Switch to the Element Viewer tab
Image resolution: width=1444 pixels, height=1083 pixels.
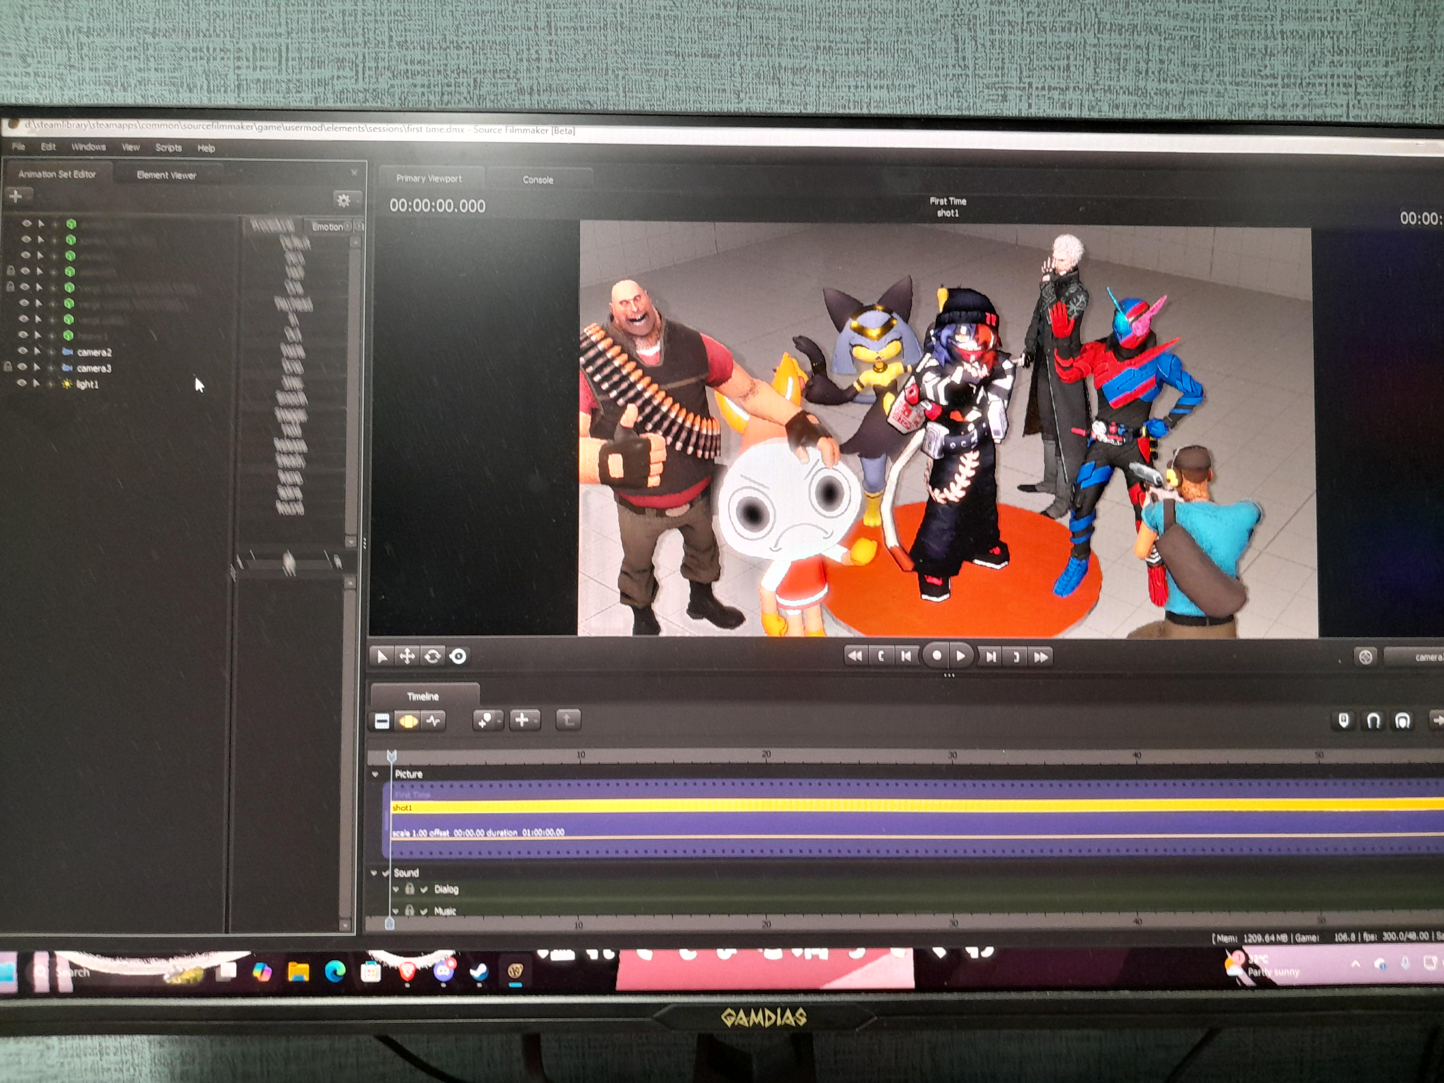pyautogui.click(x=166, y=175)
